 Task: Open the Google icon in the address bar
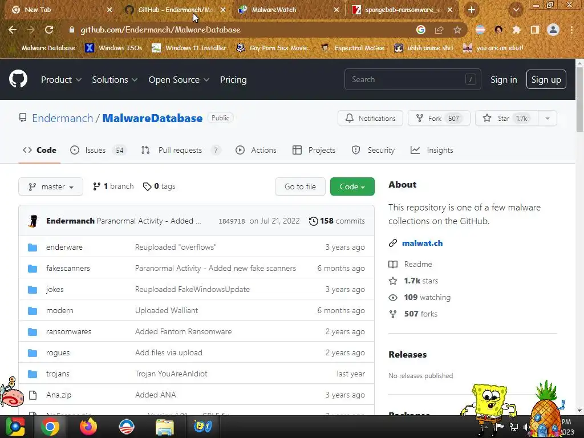421,30
